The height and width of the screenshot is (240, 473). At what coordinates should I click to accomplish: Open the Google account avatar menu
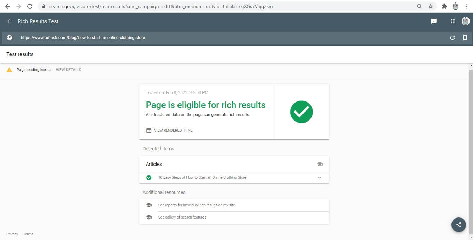[x=465, y=21]
